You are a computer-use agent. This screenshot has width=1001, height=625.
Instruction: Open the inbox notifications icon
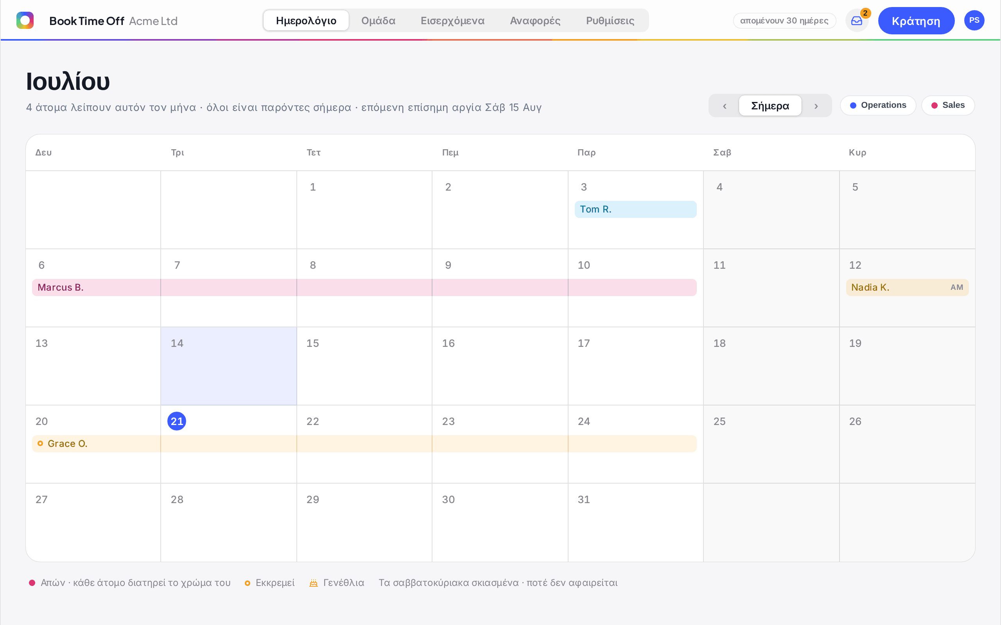[857, 21]
